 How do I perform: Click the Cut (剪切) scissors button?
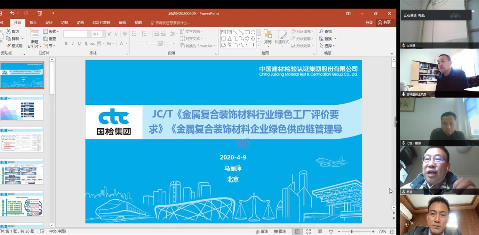13,32
